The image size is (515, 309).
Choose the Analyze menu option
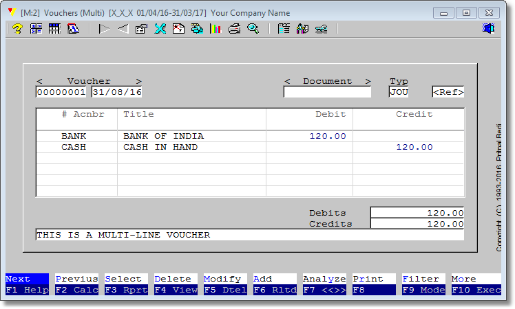click(324, 279)
